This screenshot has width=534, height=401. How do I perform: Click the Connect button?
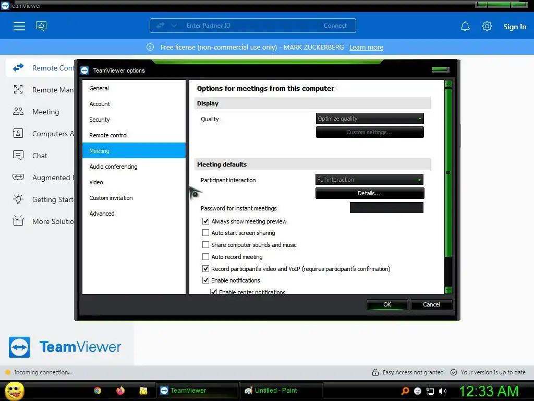pyautogui.click(x=335, y=26)
